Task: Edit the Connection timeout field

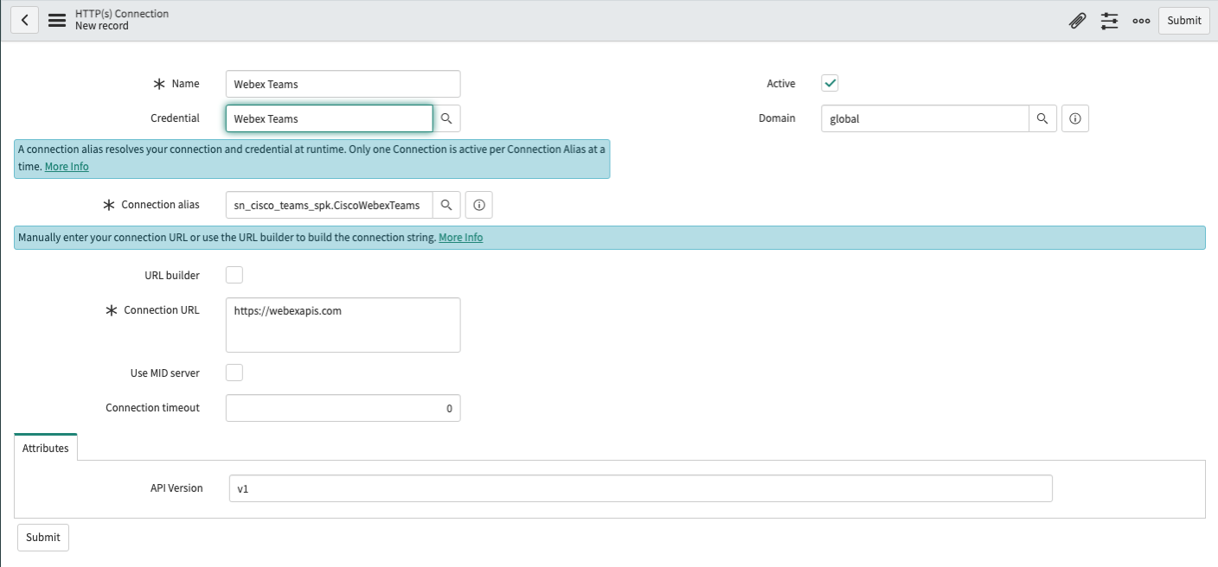Action: (343, 408)
